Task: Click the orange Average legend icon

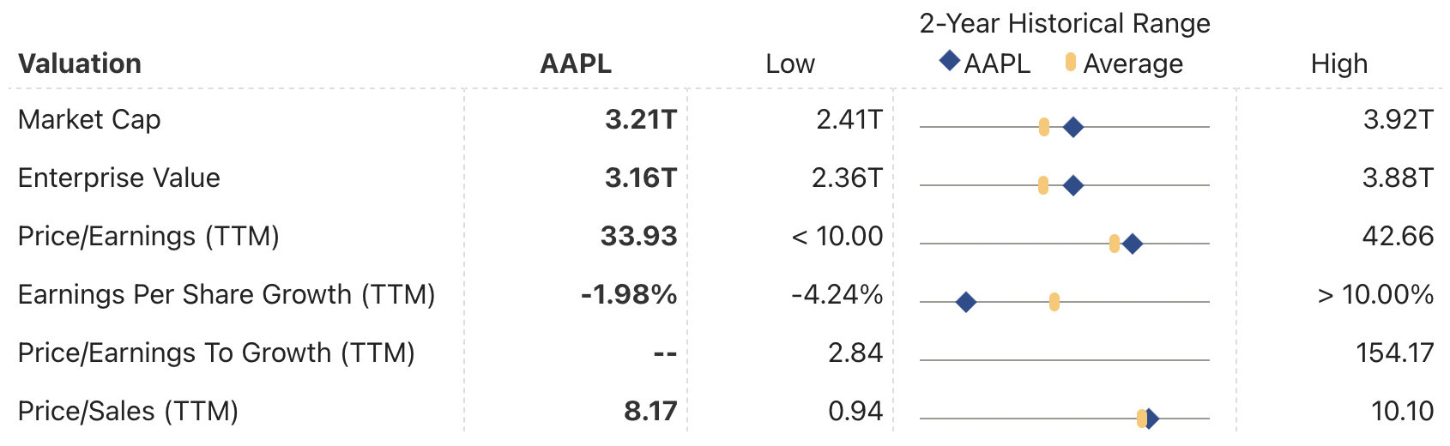Action: pyautogui.click(x=1071, y=62)
